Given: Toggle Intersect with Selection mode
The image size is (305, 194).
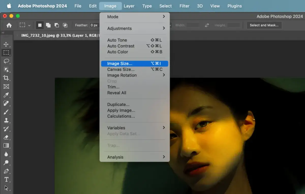Looking at the screenshot, I should pos(65,25).
